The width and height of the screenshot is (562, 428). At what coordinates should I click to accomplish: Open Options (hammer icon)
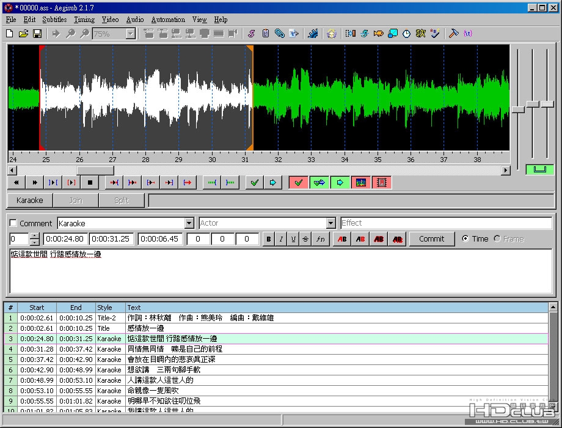point(453,34)
